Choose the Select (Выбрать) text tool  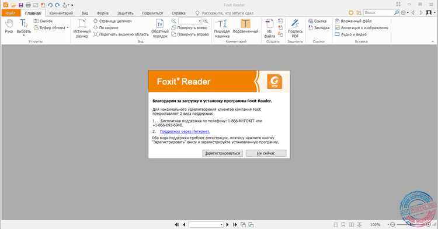[24, 26]
